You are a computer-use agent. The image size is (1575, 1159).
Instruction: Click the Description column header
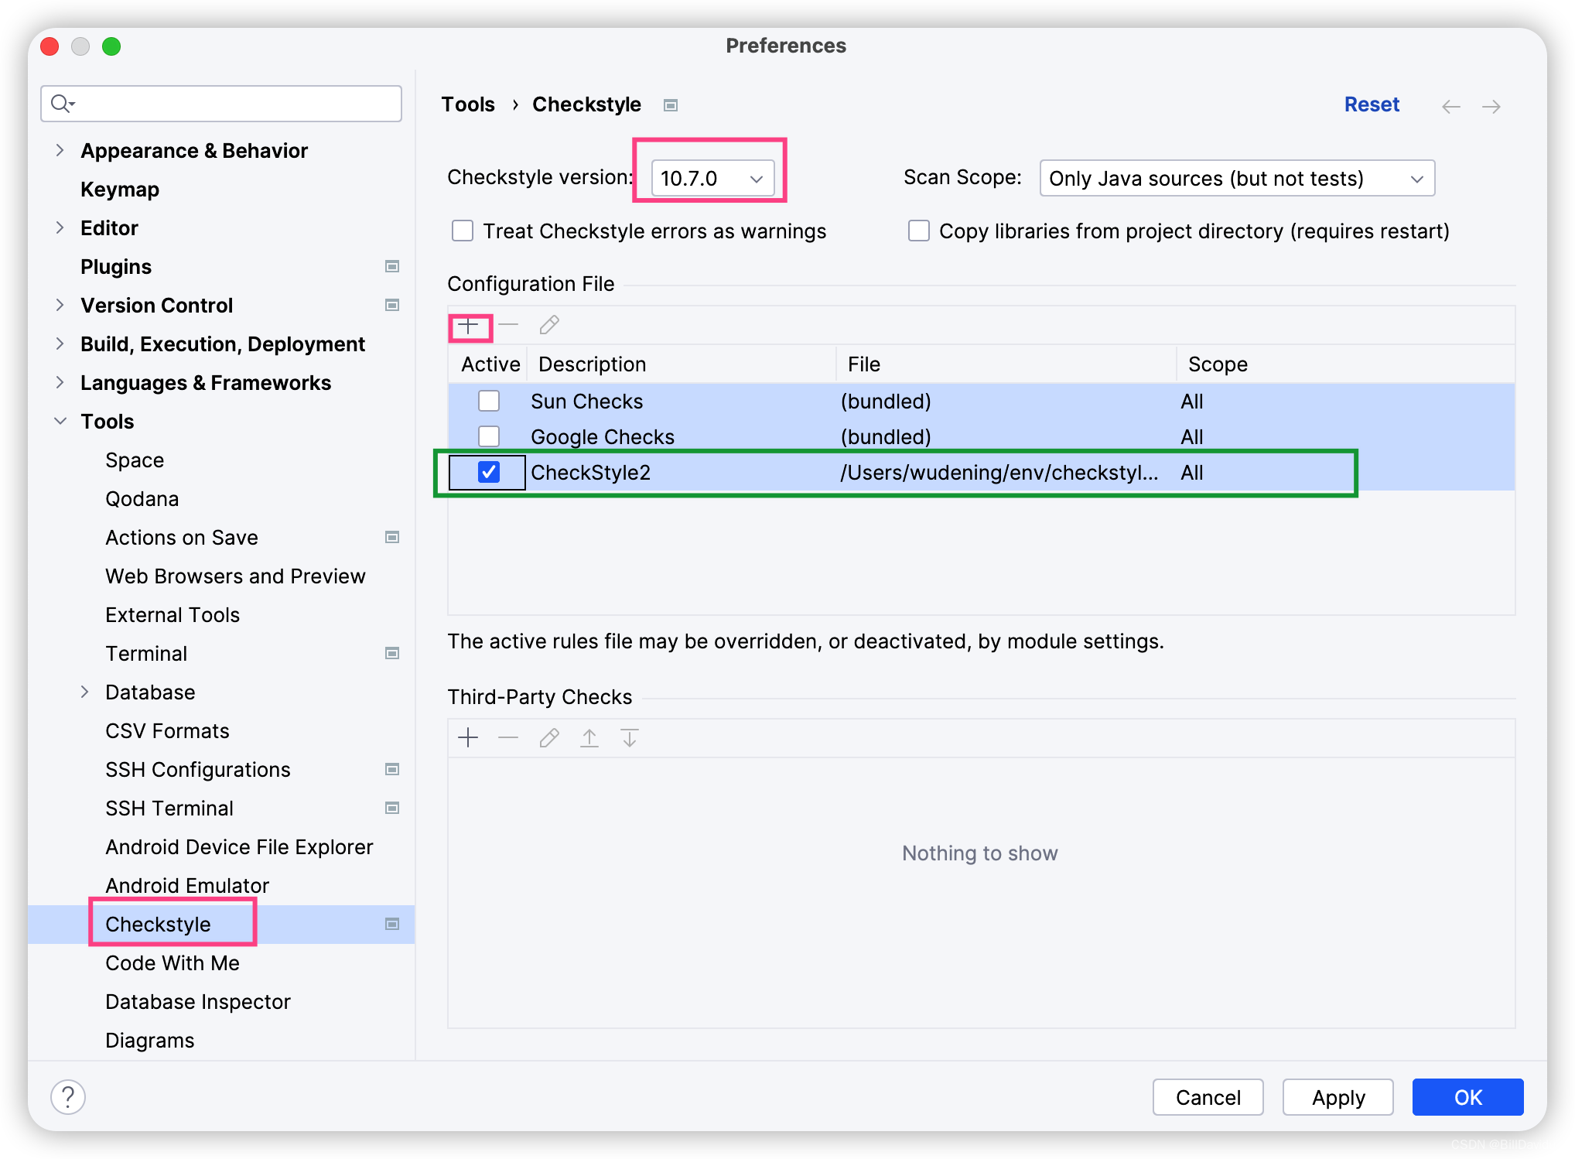(682, 364)
